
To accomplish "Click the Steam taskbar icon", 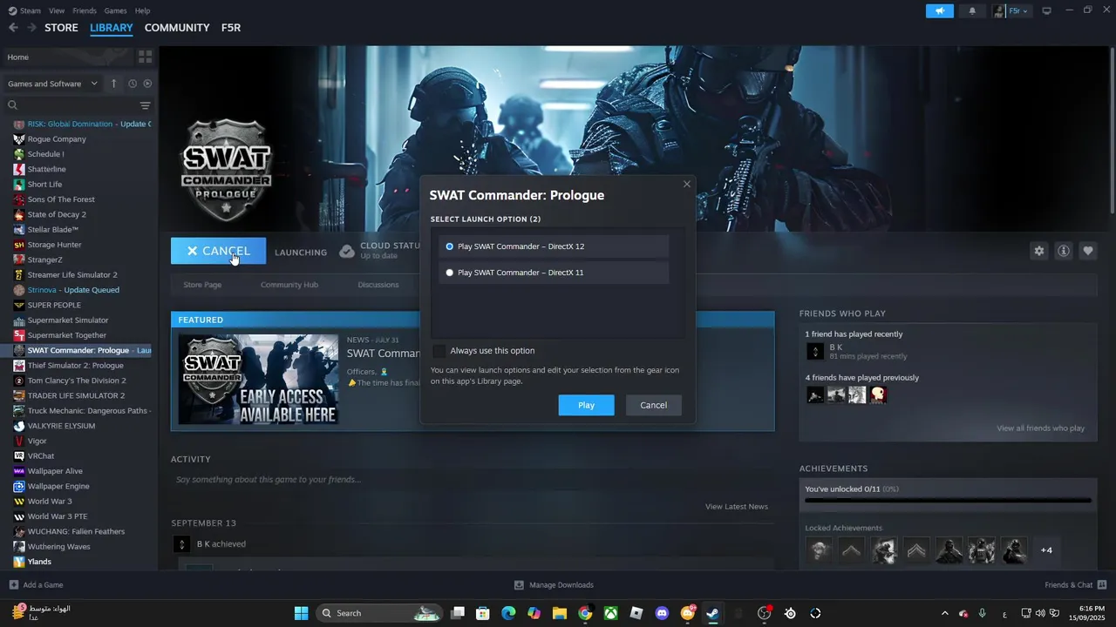I will [712, 613].
